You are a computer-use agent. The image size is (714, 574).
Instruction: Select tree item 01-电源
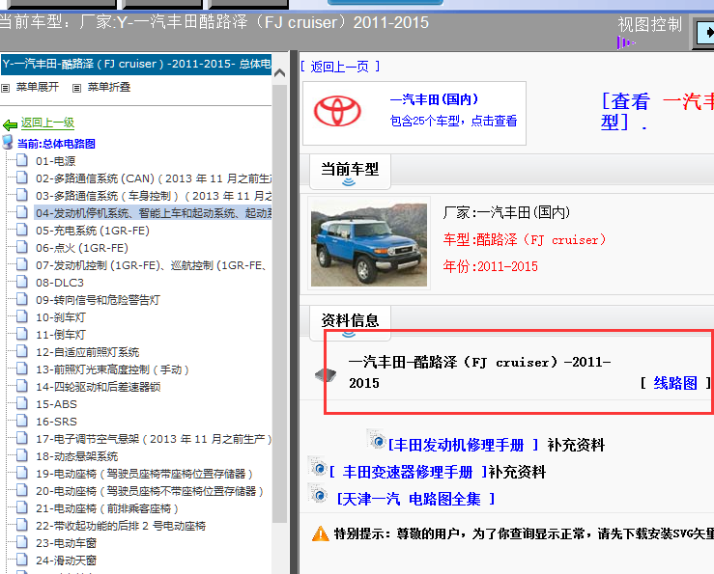click(55, 161)
